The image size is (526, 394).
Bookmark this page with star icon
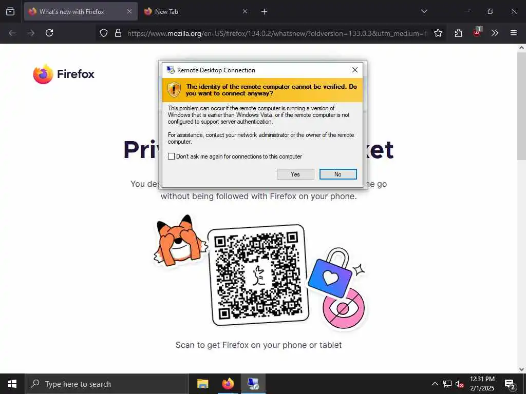coord(438,33)
